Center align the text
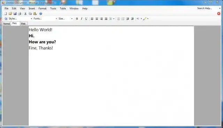 click(97, 18)
